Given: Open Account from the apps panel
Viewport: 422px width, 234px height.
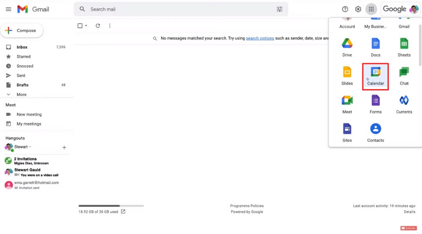Looking at the screenshot, I should [x=347, y=24].
